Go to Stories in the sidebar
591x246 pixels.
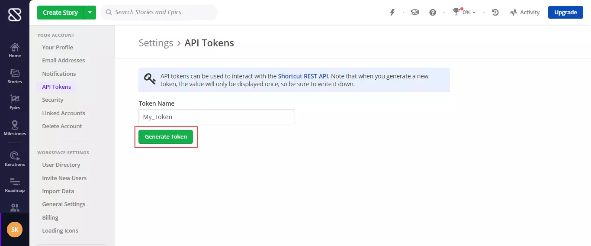(15, 76)
